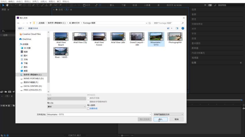Open the blue help icon in dialog
This screenshot has width=245, height=137.
click(x=183, y=28)
